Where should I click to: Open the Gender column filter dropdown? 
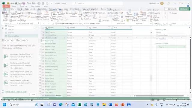(x=87, y=28)
